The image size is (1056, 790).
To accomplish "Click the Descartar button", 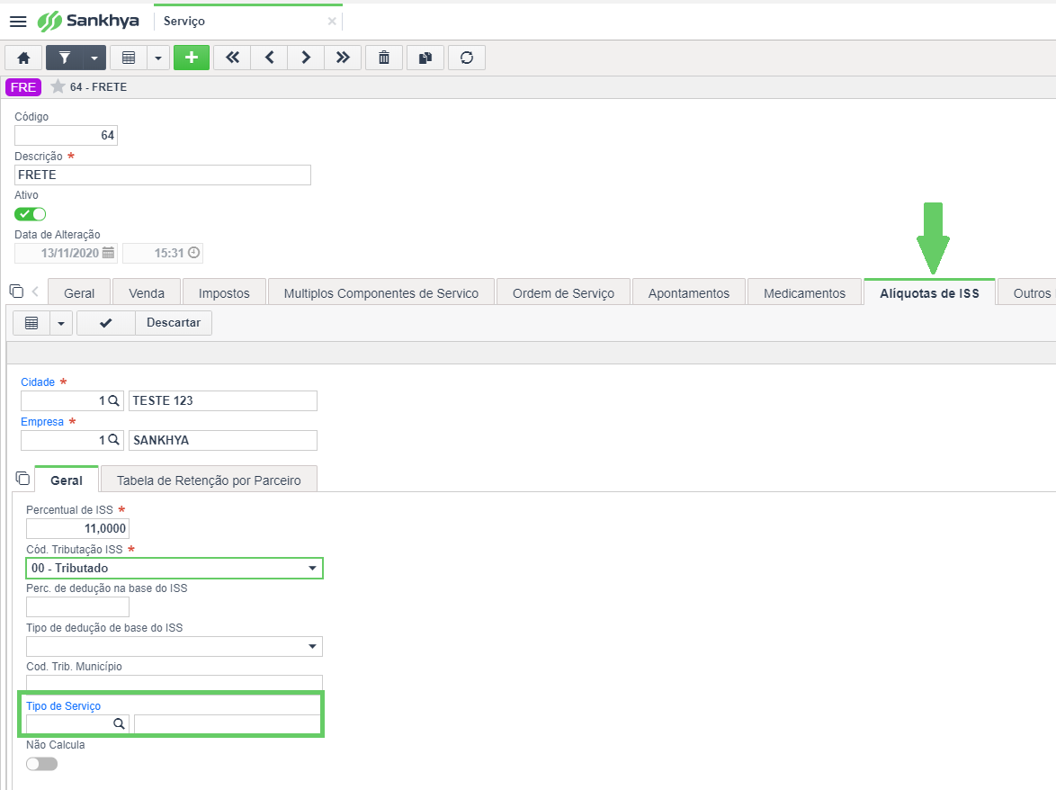I will [174, 323].
